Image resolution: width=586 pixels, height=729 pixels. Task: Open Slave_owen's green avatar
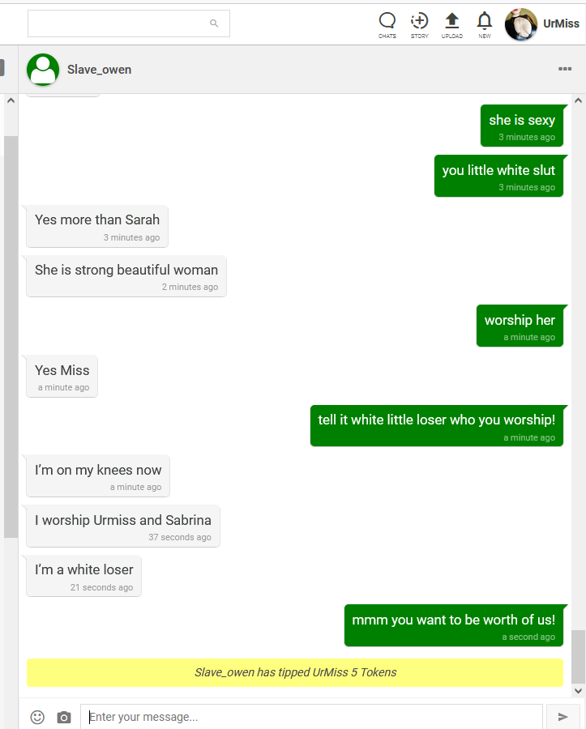coord(43,70)
